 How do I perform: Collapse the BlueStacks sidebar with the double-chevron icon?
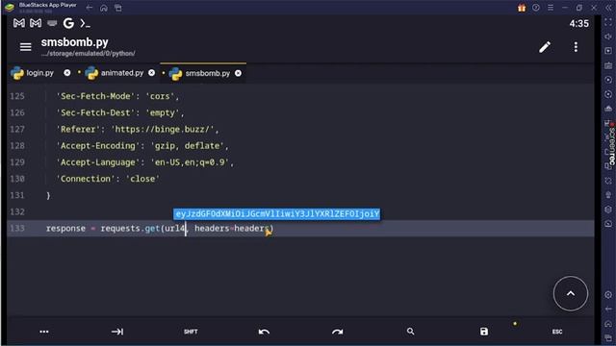(x=608, y=8)
